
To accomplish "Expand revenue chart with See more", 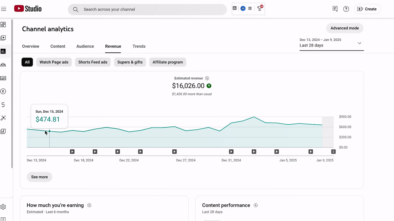I will pyautogui.click(x=39, y=177).
